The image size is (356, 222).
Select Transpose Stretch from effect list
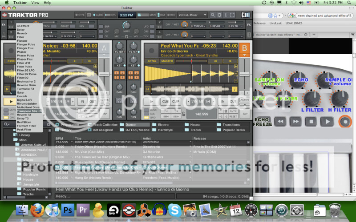29,111
